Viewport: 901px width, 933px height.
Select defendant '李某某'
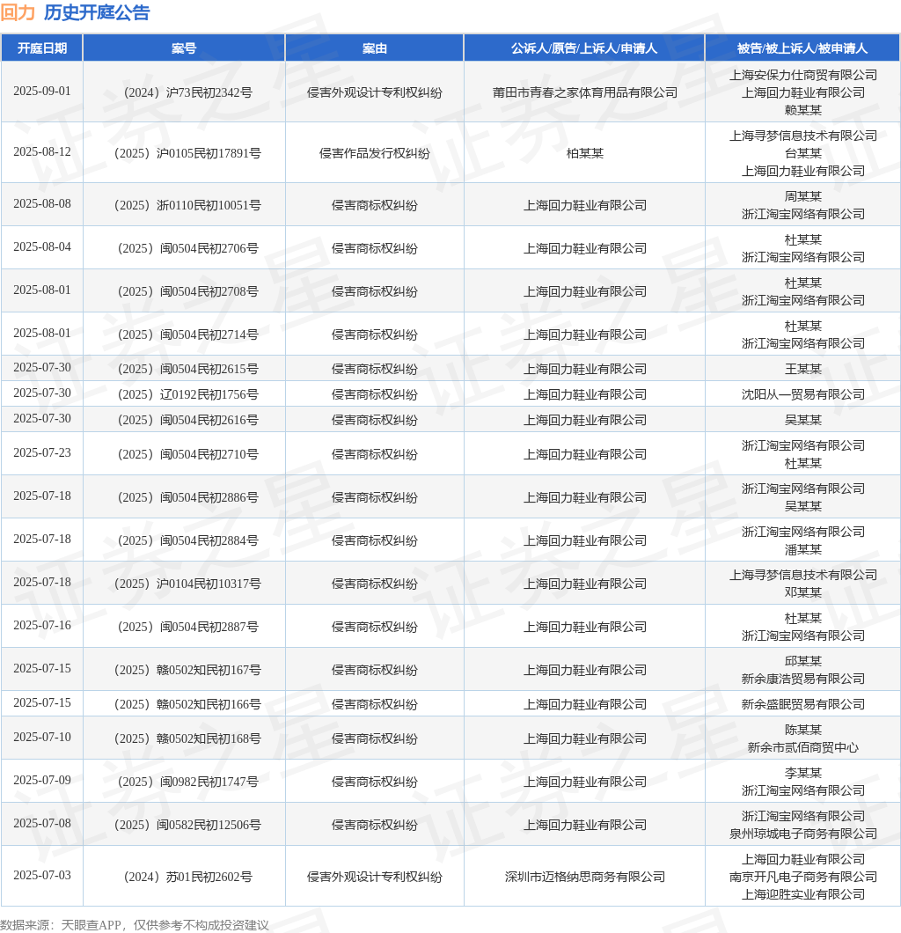[x=802, y=773]
